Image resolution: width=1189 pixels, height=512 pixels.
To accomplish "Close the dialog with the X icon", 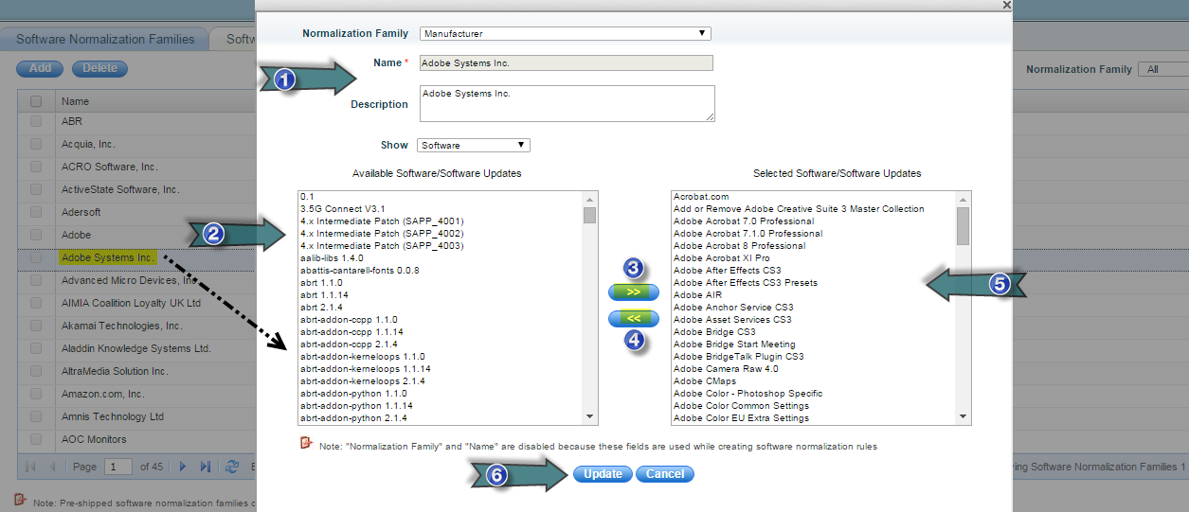I will tap(1006, 5).
